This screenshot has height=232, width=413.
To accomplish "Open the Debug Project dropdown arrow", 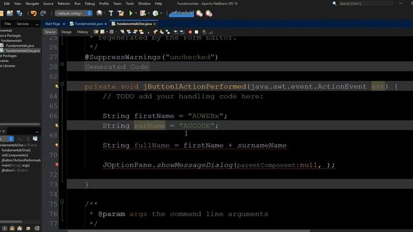I will click(x=148, y=14).
